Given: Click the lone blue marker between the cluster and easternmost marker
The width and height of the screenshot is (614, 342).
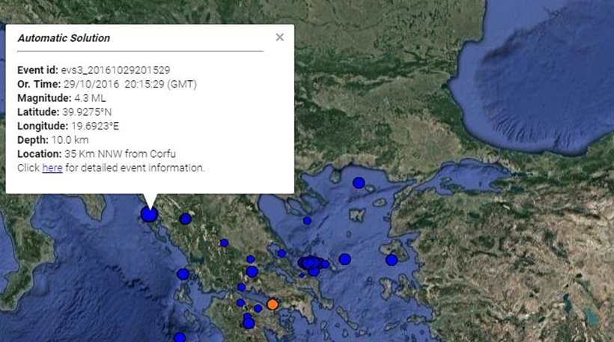Looking at the screenshot, I should click(344, 259).
